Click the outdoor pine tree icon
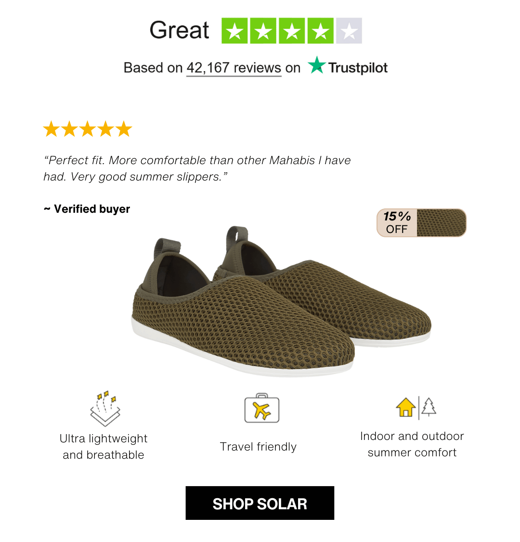 (429, 407)
